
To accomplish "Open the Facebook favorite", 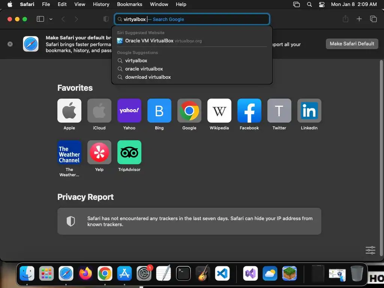I will click(249, 111).
